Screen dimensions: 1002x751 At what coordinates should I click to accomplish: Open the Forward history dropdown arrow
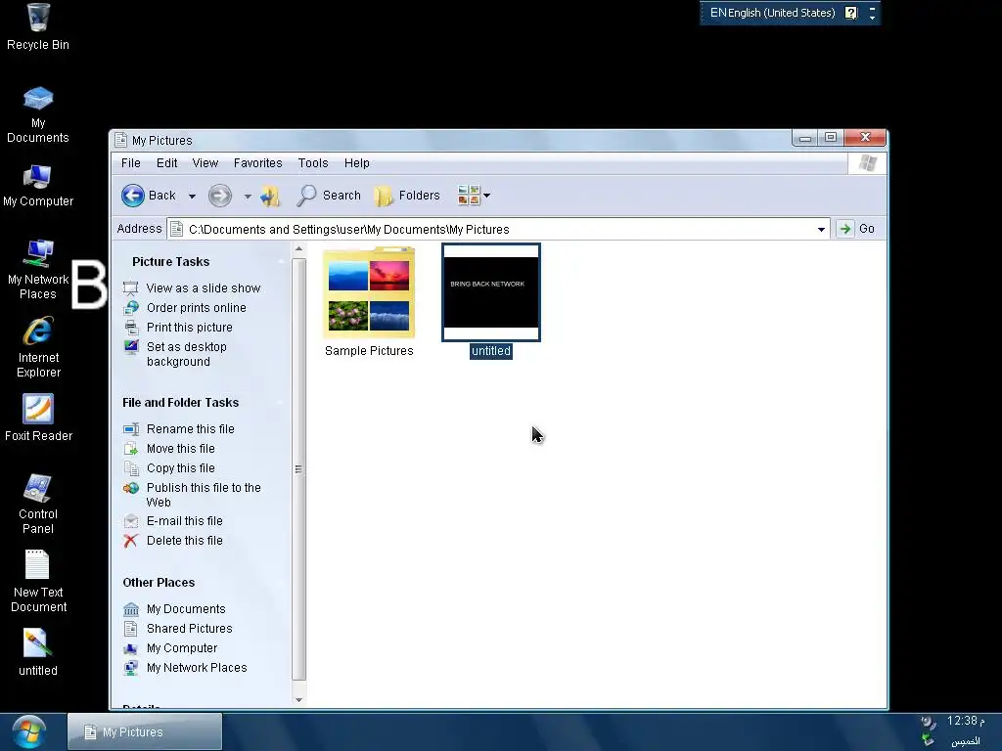[x=248, y=196]
